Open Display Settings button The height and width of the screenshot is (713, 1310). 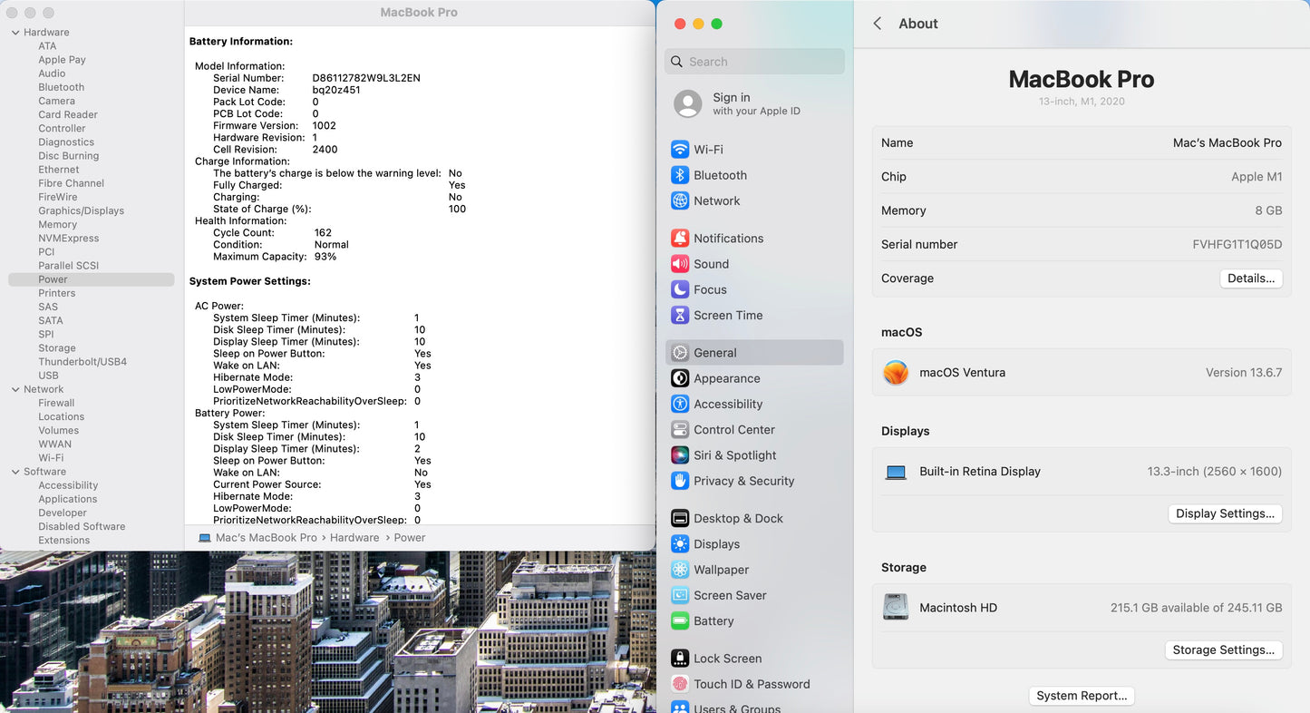[x=1225, y=513]
